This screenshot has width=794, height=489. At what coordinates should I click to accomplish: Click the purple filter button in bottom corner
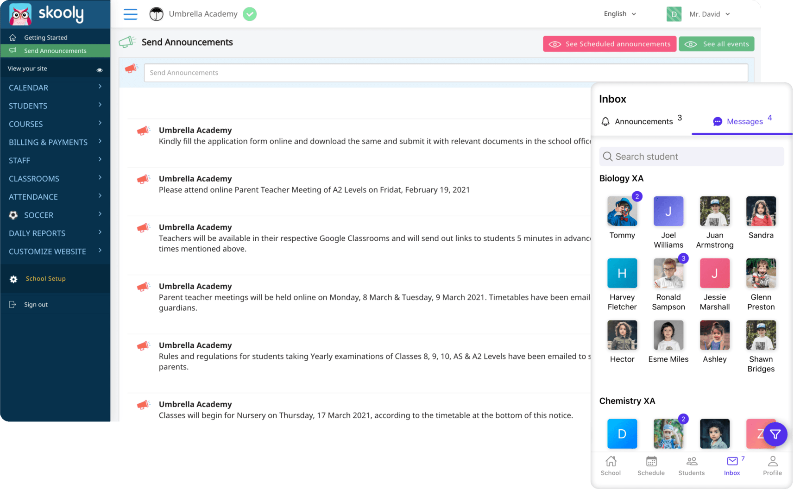click(775, 434)
